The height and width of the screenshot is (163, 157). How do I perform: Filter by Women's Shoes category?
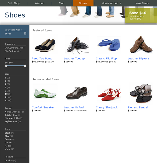pyautogui.click(x=14, y=48)
